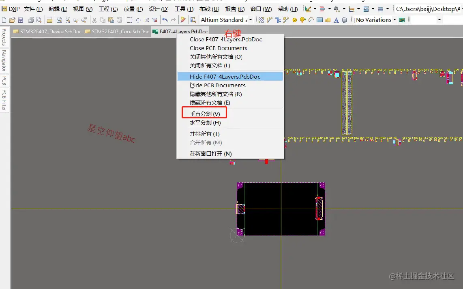
Task: Click the Deselect All icon
Action: pyautogui.click(x=146, y=20)
